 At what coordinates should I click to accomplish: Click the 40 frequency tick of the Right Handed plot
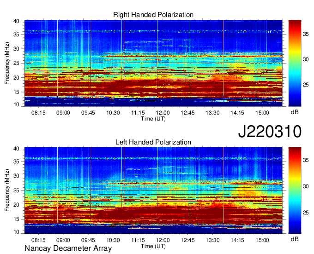16,21
